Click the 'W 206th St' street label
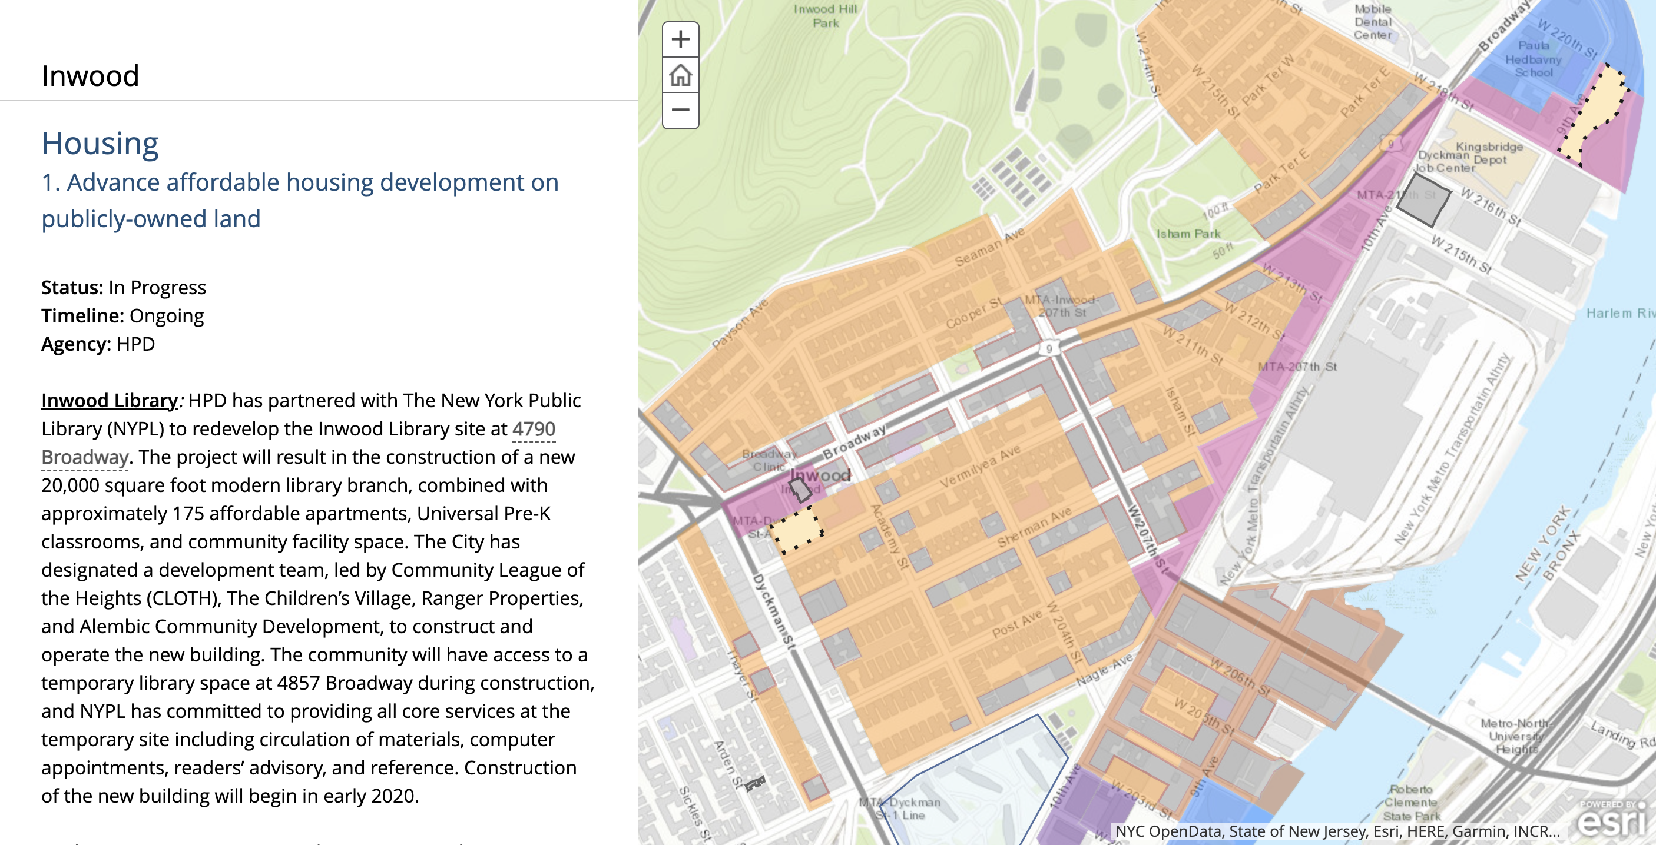1656x845 pixels. coord(1241,677)
